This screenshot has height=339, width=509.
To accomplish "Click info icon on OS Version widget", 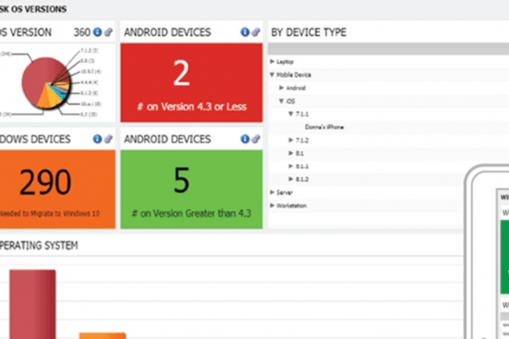I will [x=97, y=32].
